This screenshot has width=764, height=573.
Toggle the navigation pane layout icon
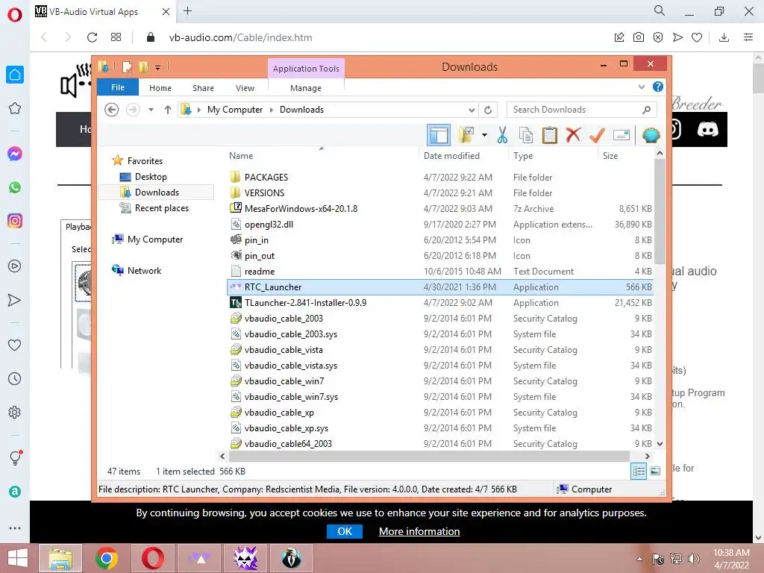click(x=439, y=135)
